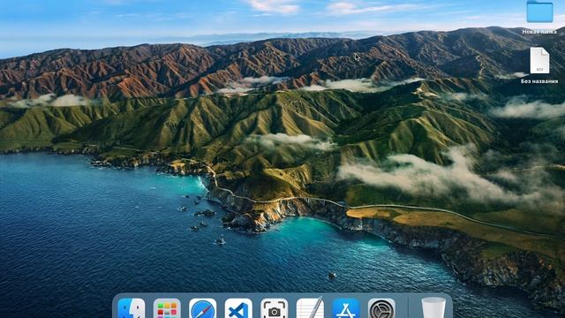Open TextEdit from the Dock
This screenshot has height=318, width=565.
tap(310, 308)
